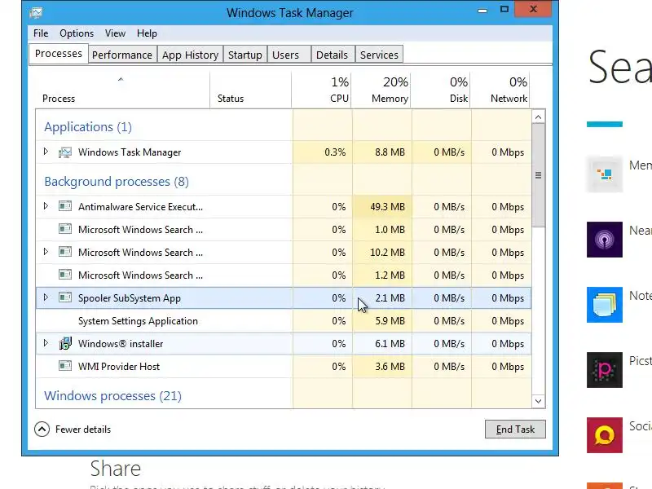Select the Processes tab
Image resolution: width=652 pixels, height=489 pixels.
(x=59, y=54)
